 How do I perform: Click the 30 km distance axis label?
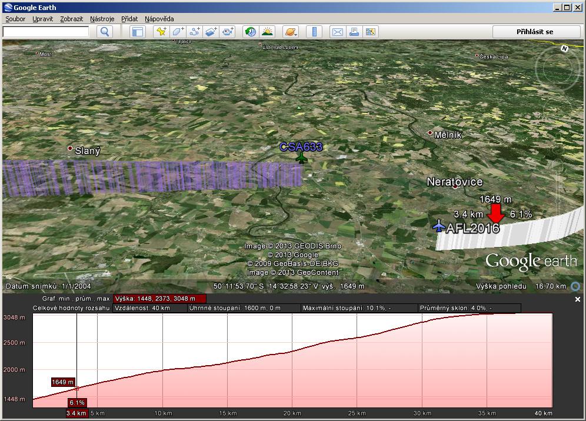click(422, 413)
